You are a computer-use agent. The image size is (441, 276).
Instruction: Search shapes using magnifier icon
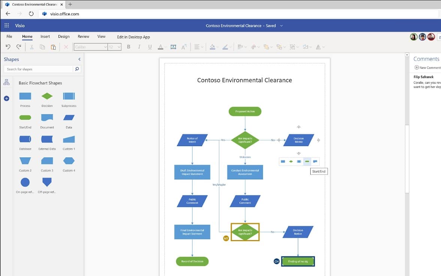77,69
